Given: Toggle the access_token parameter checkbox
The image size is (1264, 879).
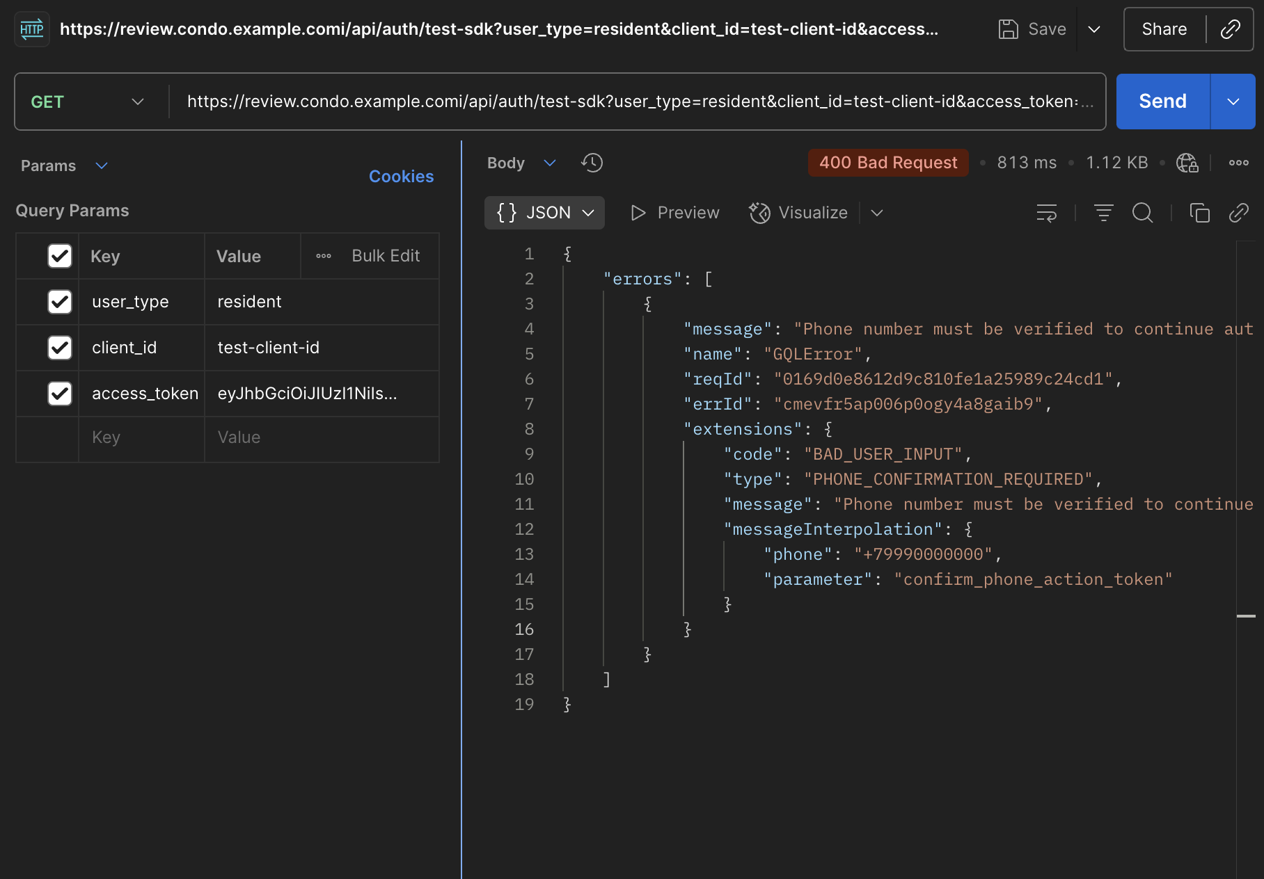Looking at the screenshot, I should point(60,394).
